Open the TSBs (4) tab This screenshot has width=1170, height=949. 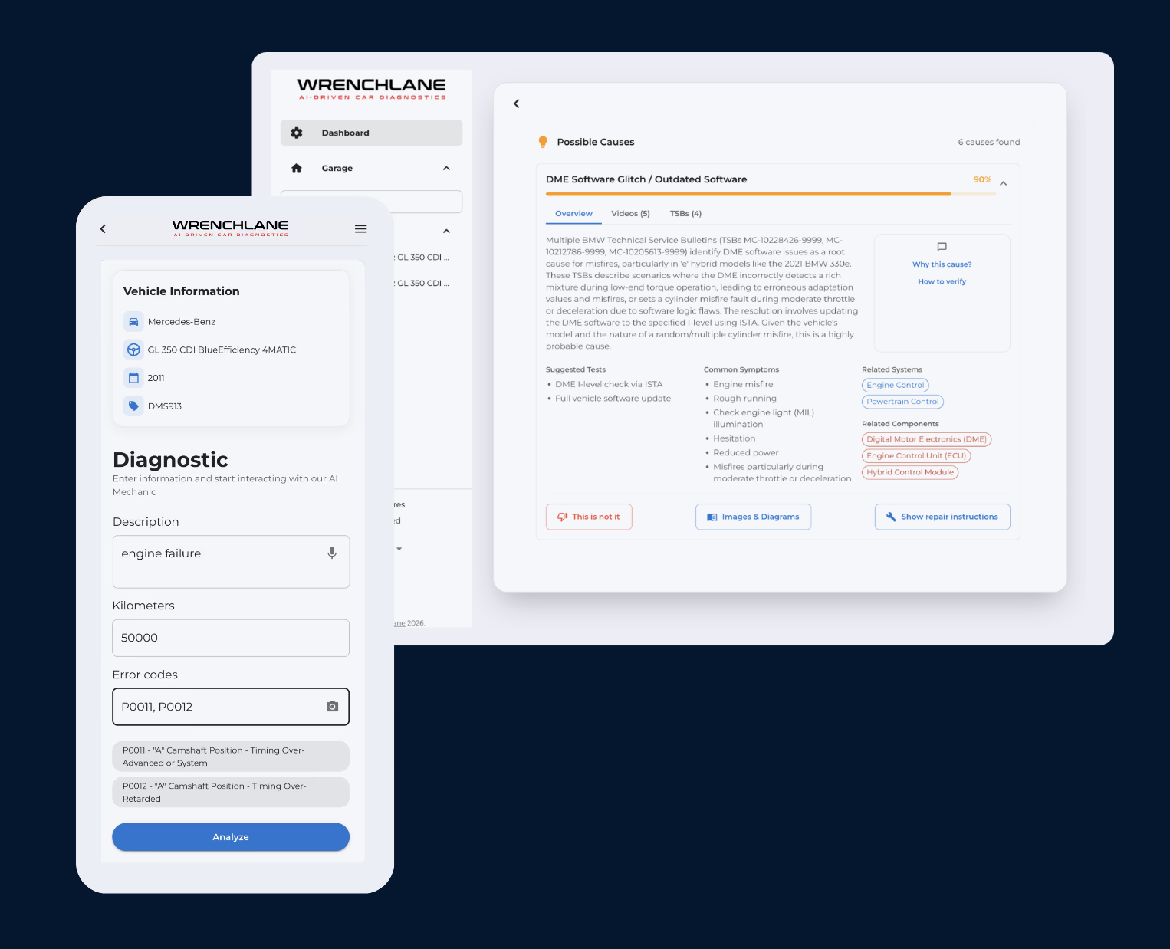[685, 214]
